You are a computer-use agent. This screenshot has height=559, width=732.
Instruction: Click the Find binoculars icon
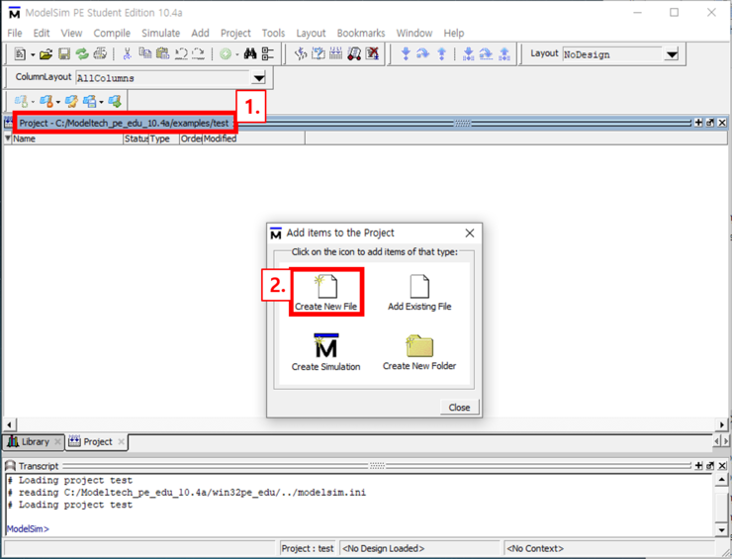click(250, 54)
